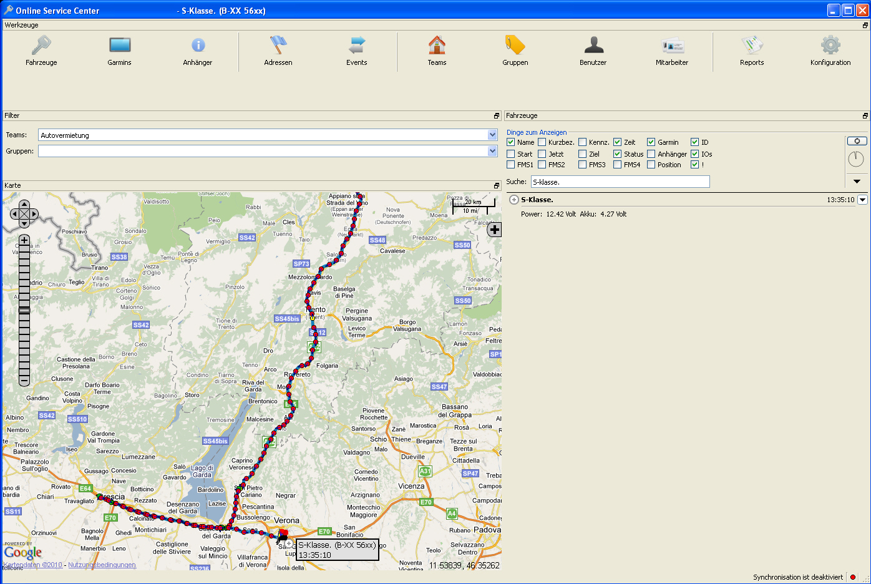The image size is (871, 584).
Task: Zoom out on the map with minus
Action: [24, 380]
